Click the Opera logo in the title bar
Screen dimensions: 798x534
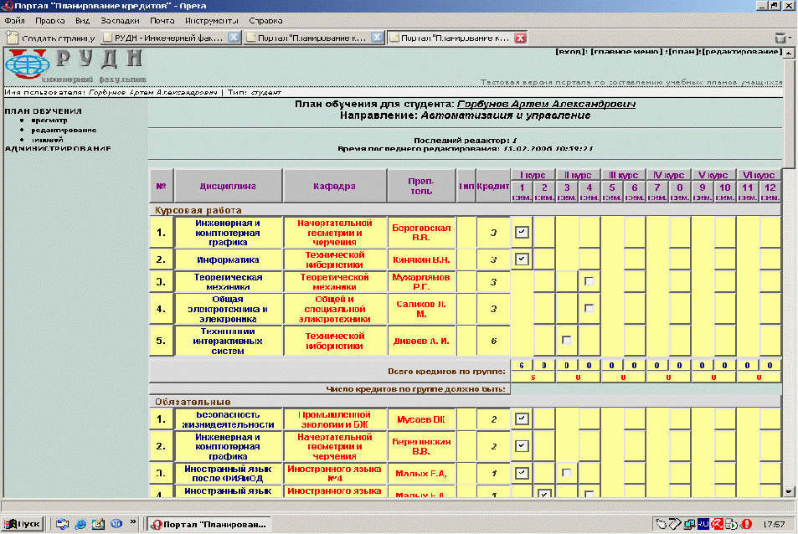coord(8,6)
